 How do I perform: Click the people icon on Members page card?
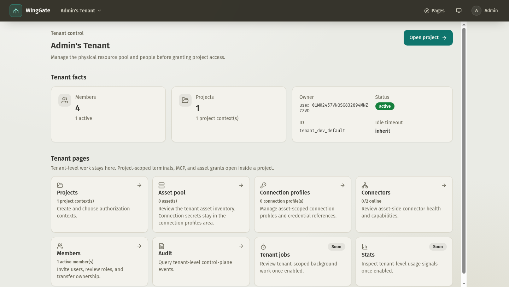tap(60, 246)
